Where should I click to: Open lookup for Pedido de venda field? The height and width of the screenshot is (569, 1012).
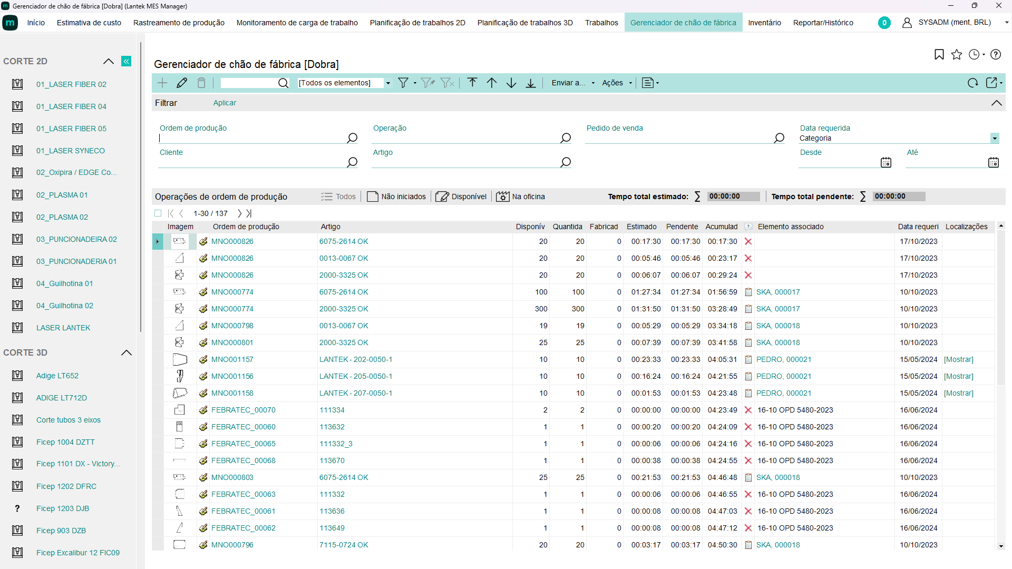[779, 138]
